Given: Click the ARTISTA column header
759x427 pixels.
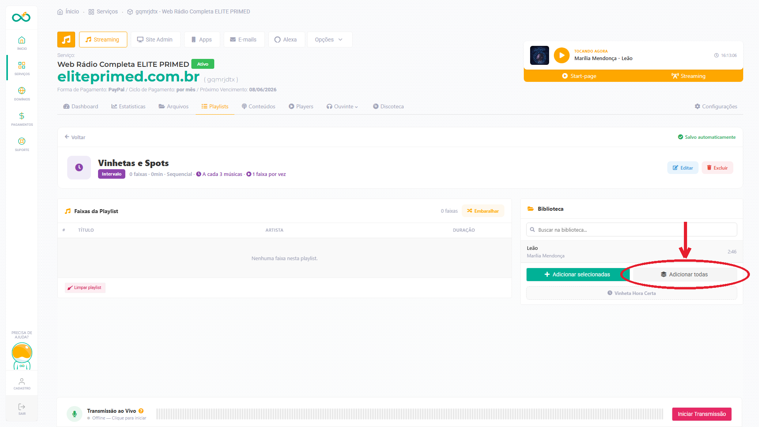Looking at the screenshot, I should tap(274, 230).
